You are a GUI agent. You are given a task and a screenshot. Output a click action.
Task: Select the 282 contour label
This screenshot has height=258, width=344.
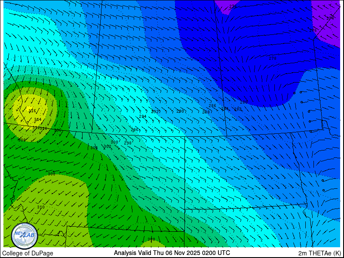pyautogui.click(x=238, y=109)
